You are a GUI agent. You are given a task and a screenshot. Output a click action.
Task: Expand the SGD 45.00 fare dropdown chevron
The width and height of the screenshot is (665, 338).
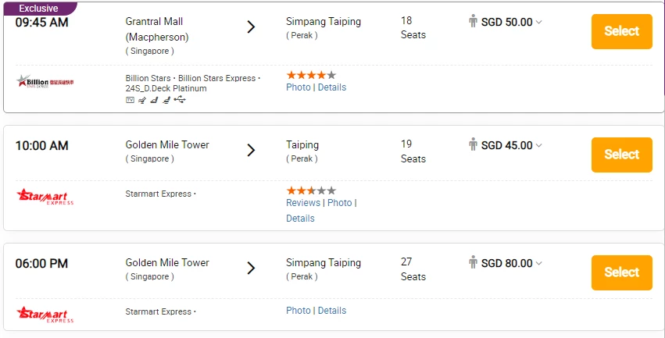[538, 145]
